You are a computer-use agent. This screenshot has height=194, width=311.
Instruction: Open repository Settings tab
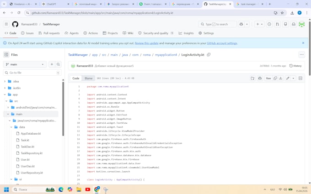coord(206,33)
